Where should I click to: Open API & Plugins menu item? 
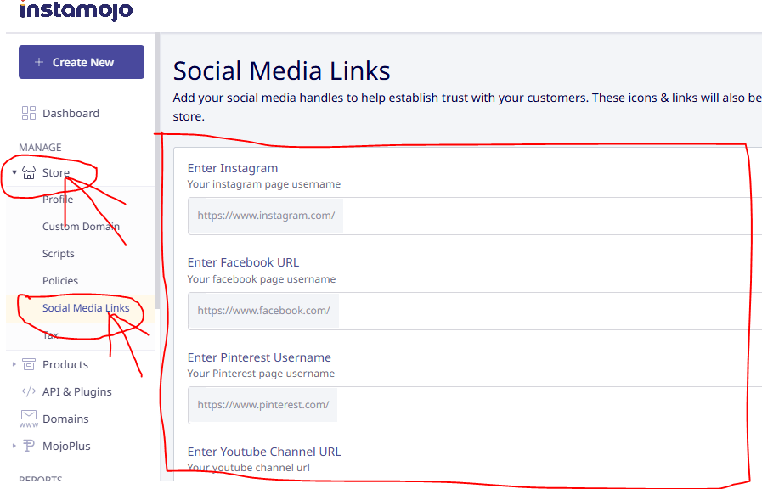(x=77, y=391)
